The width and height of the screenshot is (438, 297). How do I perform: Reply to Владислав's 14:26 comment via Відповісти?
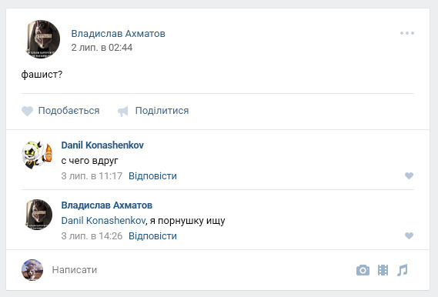point(152,236)
